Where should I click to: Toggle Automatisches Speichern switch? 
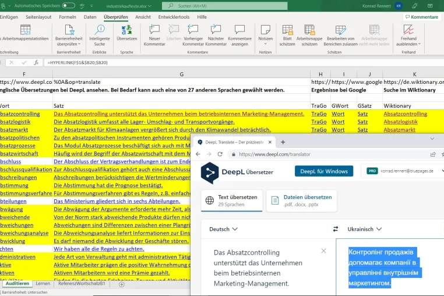coord(69,6)
